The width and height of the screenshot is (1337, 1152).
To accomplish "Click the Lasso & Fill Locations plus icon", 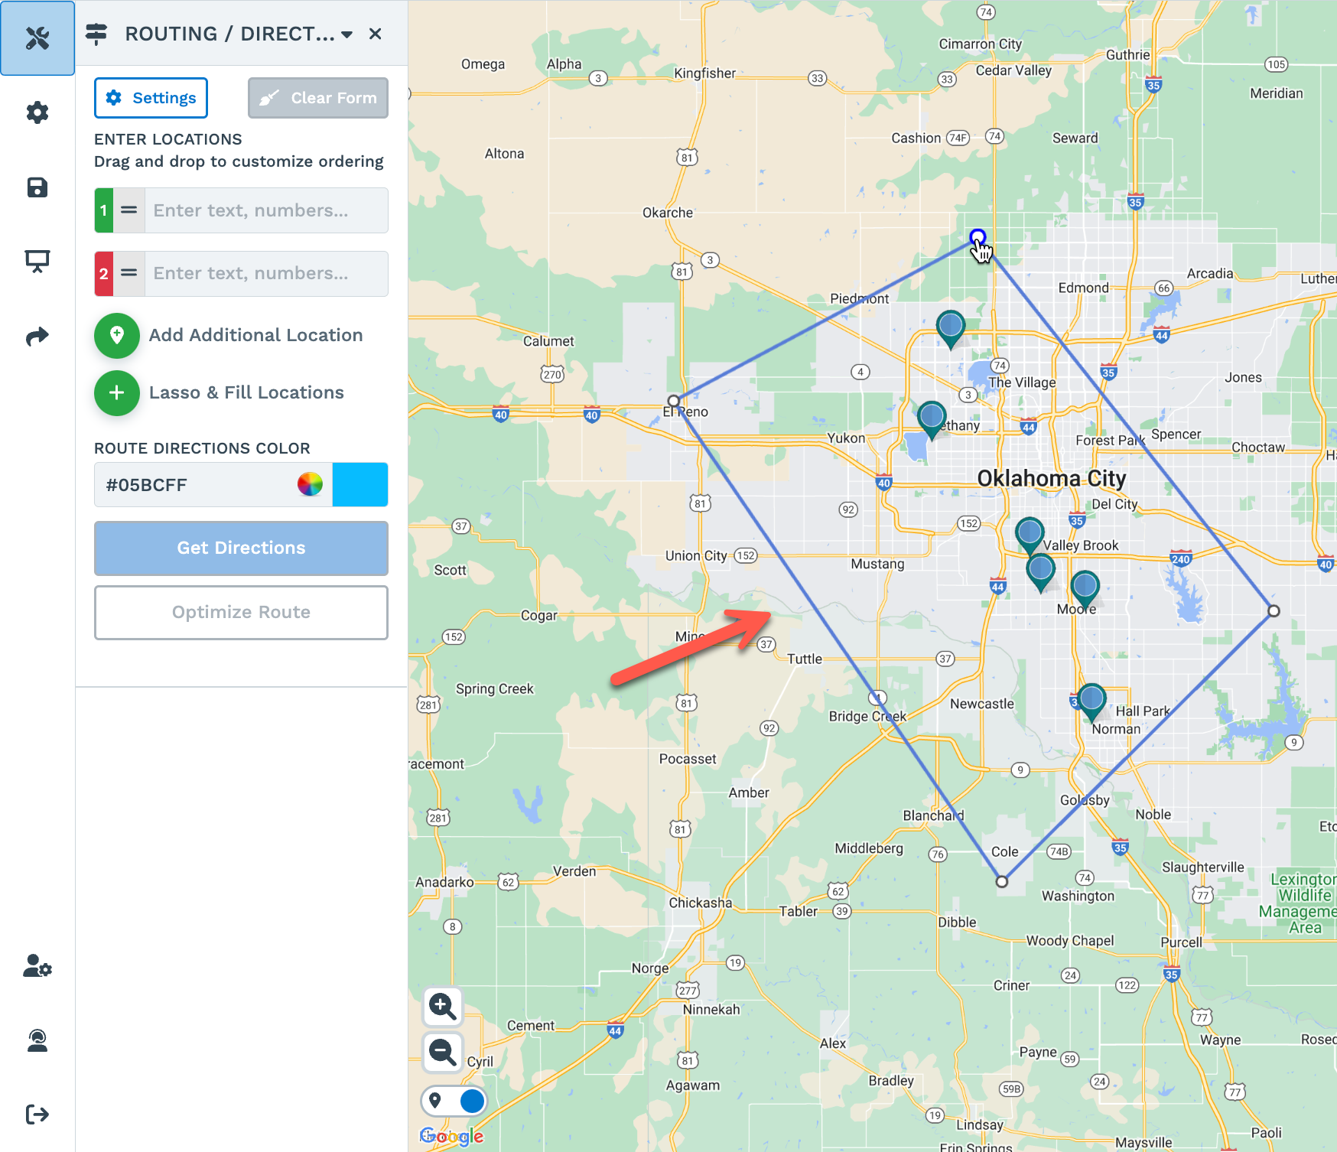I will coord(117,393).
